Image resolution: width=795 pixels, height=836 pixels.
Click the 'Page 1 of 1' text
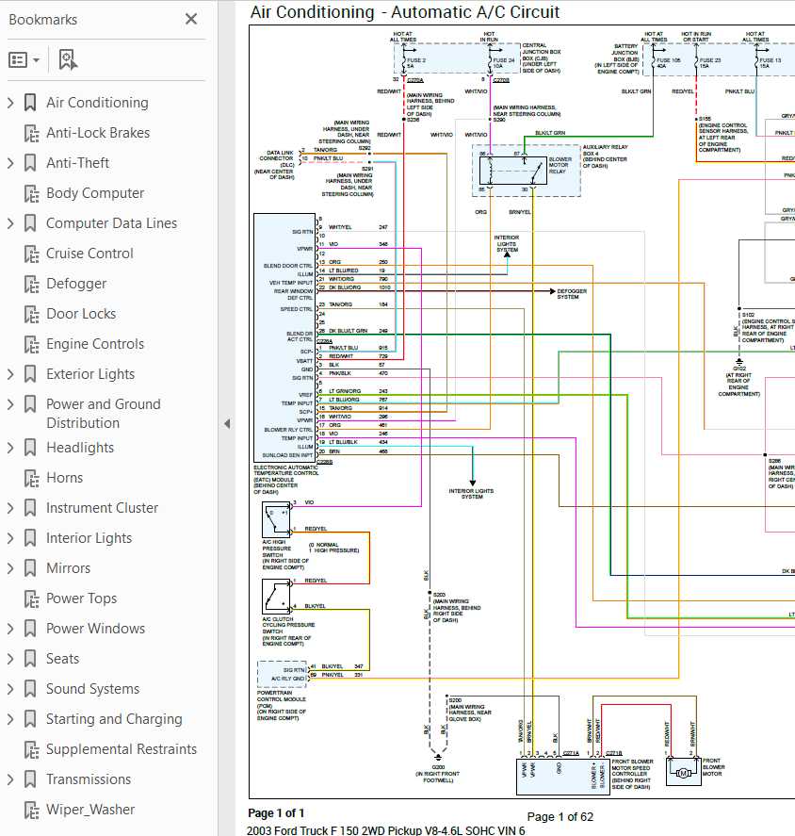coord(276,813)
